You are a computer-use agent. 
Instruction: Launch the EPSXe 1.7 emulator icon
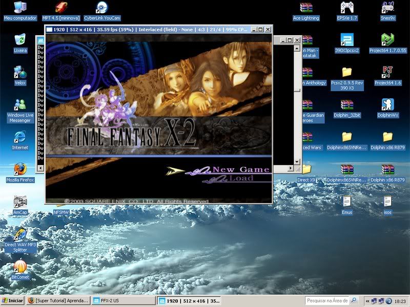point(347,8)
